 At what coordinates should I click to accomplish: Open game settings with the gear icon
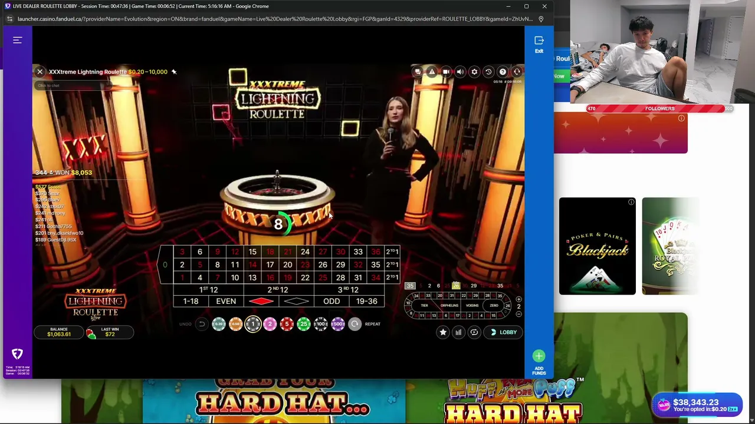pyautogui.click(x=474, y=72)
